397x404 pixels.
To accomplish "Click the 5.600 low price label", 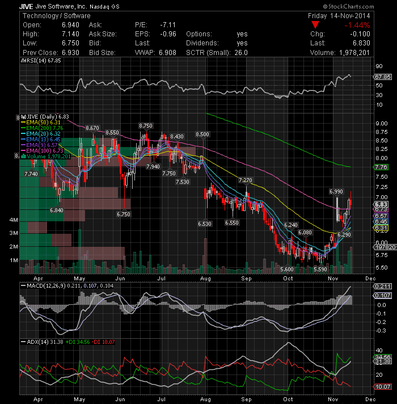I will 287,270.
